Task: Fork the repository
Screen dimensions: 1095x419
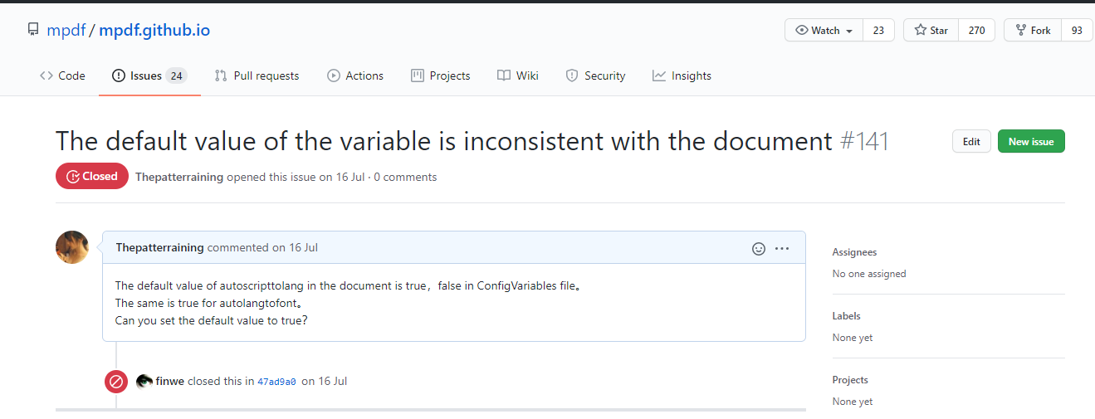Action: [1033, 30]
